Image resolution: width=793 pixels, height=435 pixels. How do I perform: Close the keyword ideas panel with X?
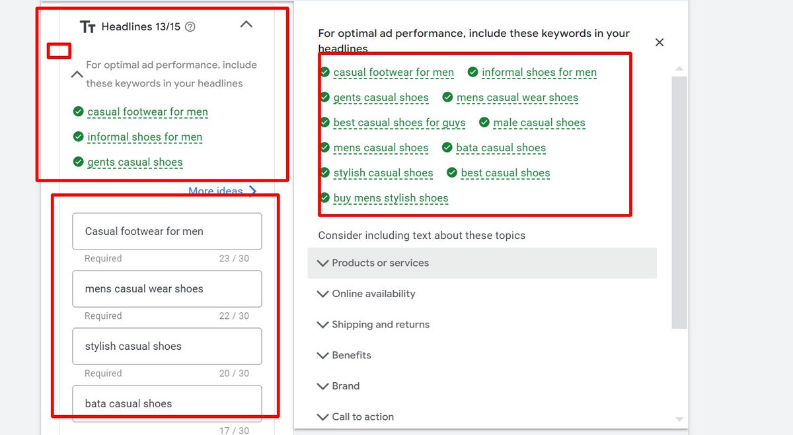click(659, 42)
